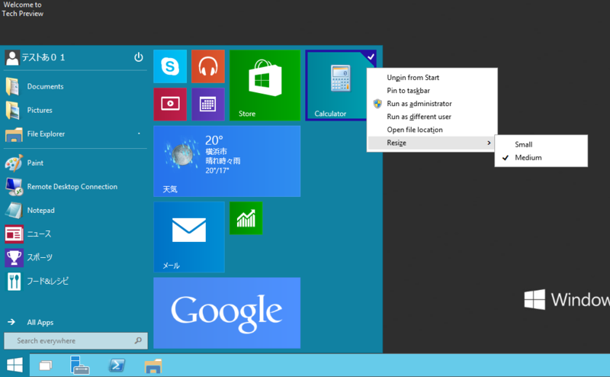Toggle the Calculator tile selection checkmark
The image size is (610, 377).
[371, 57]
